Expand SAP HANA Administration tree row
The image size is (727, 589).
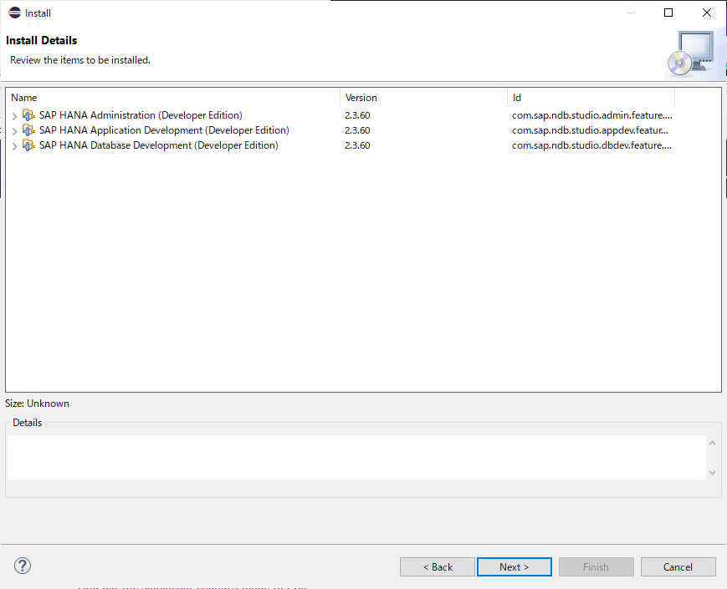14,116
